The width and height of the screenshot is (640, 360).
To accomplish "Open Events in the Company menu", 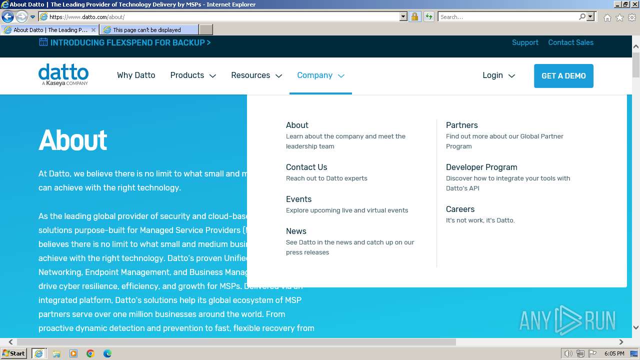I will point(298,199).
